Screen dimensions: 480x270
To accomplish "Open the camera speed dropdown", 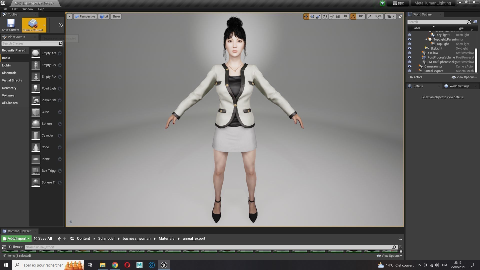I will click(391, 16).
